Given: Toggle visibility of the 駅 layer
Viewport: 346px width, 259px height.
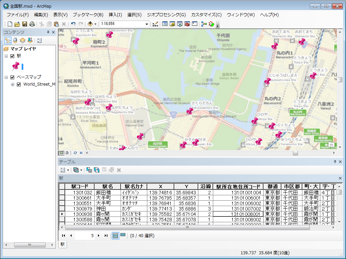Looking at the screenshot, I should point(13,56).
